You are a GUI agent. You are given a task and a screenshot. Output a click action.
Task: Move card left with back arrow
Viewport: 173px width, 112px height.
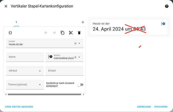point(46,33)
